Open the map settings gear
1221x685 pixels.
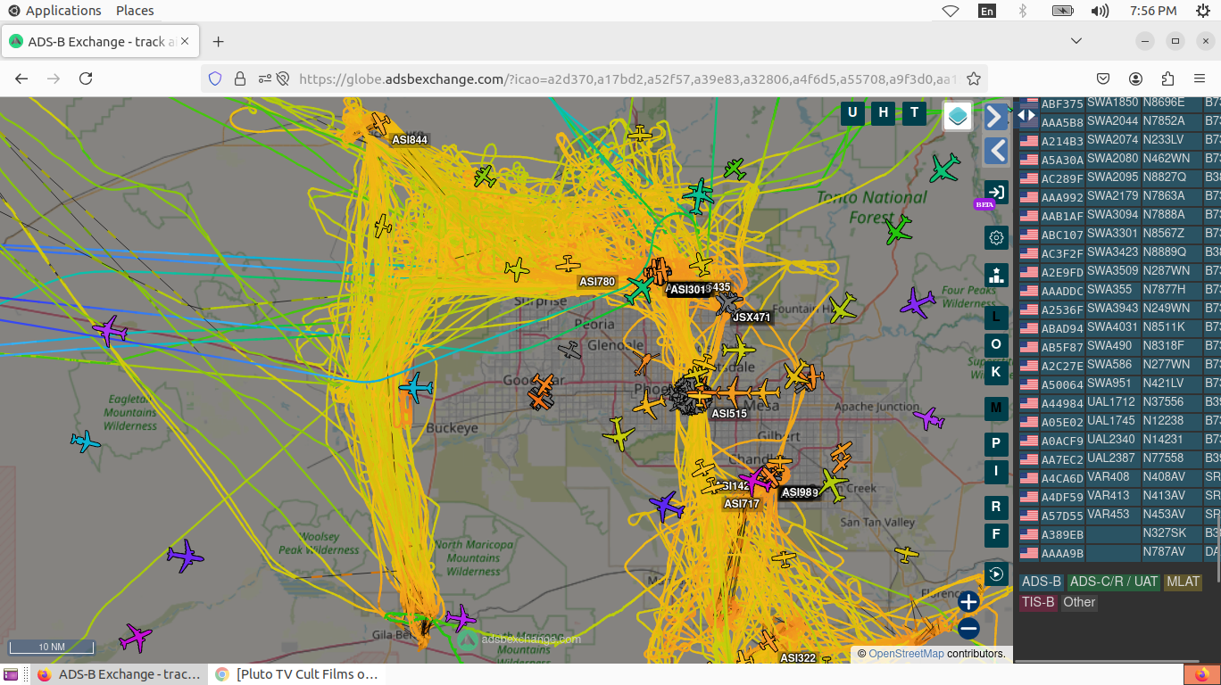[996, 237]
